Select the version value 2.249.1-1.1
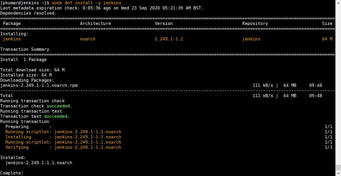The image size is (341, 176). [169, 39]
